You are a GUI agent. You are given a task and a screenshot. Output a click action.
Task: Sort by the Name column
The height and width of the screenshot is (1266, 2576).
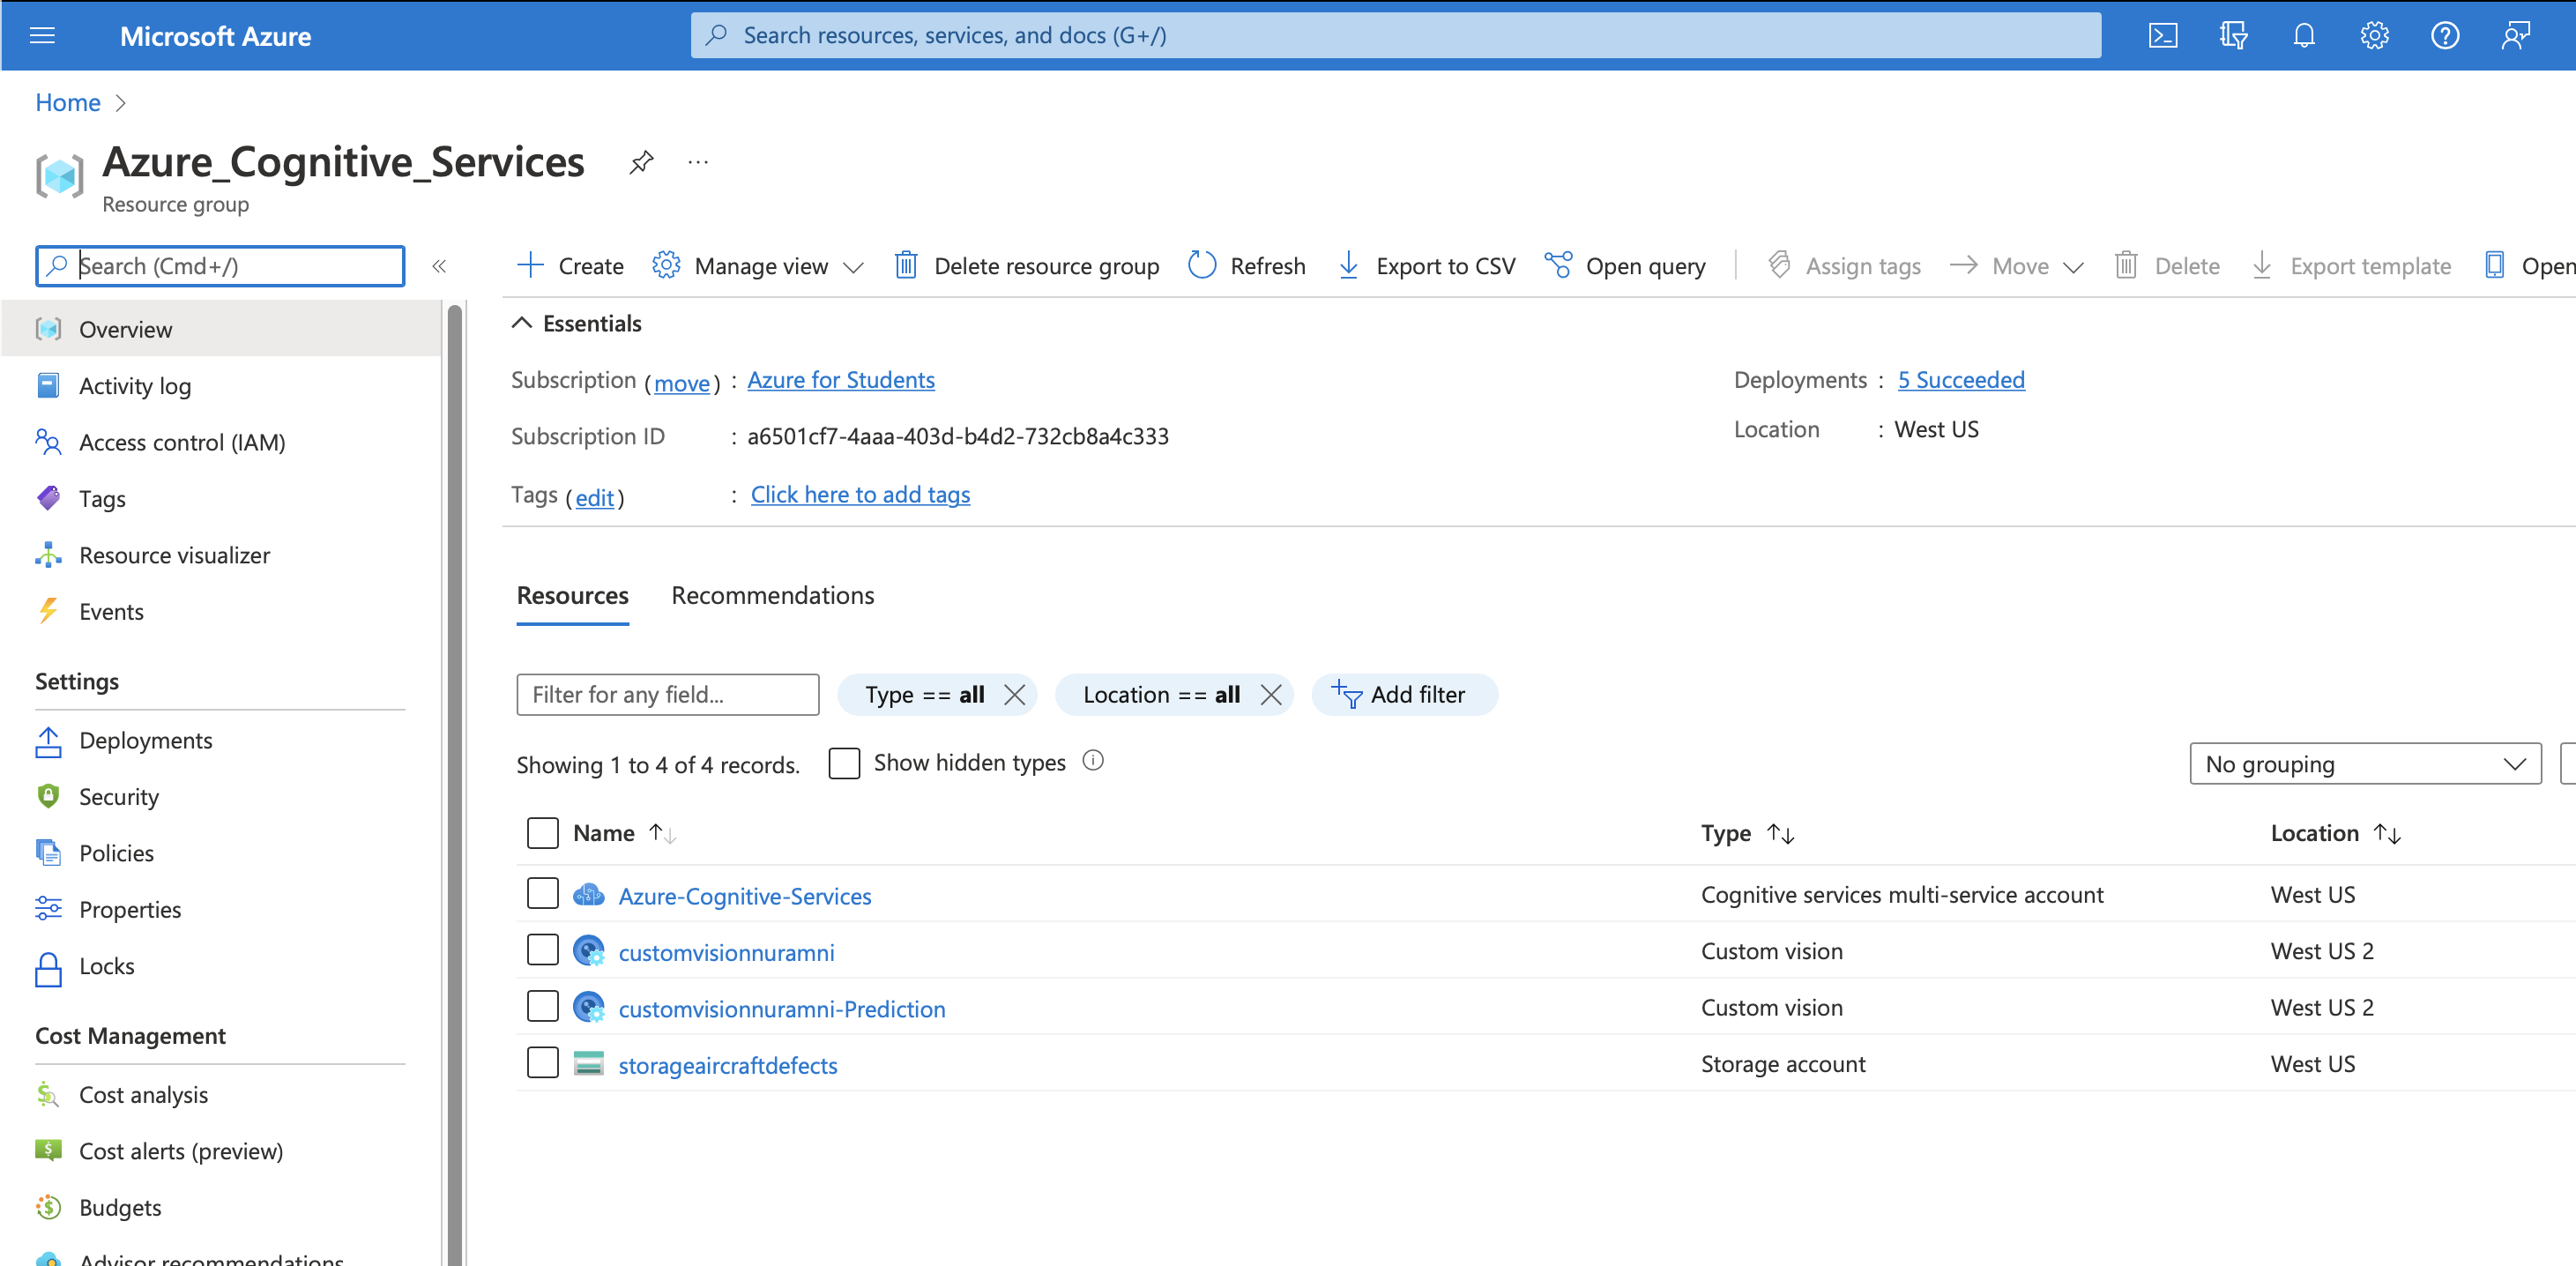pyautogui.click(x=625, y=833)
